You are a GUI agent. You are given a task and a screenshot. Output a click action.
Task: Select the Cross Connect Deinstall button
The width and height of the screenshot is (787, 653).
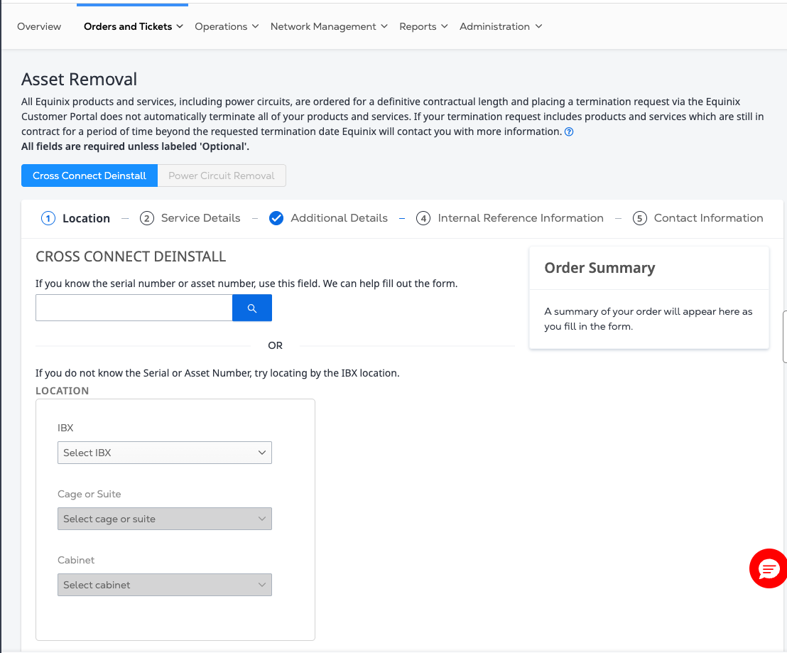coord(89,176)
